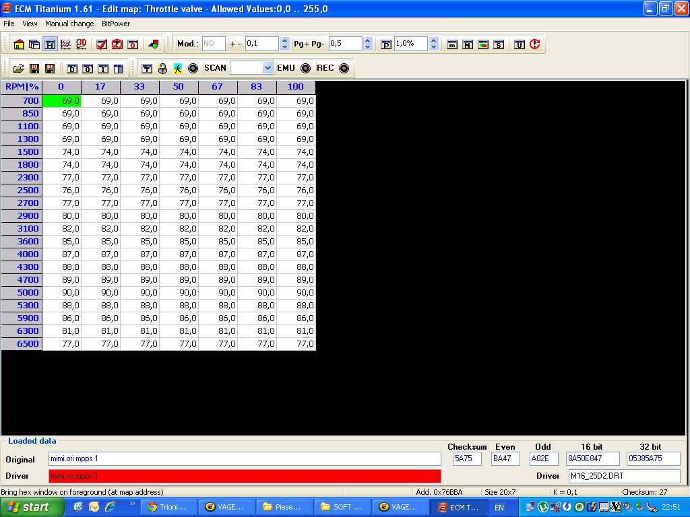
Task: Click the 1,0% percentage spinner arrows
Action: (x=433, y=44)
